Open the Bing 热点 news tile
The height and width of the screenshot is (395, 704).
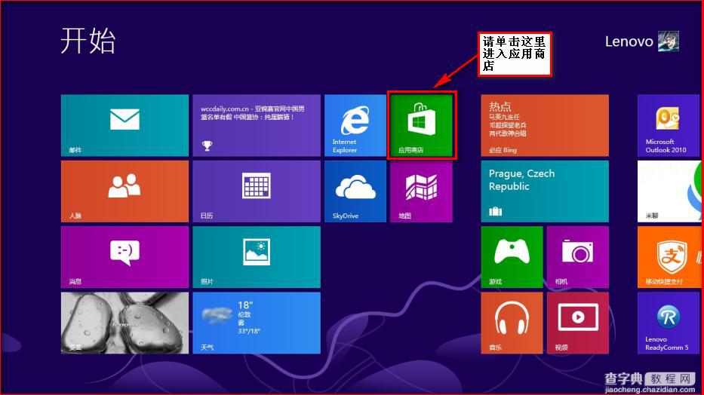tap(545, 126)
